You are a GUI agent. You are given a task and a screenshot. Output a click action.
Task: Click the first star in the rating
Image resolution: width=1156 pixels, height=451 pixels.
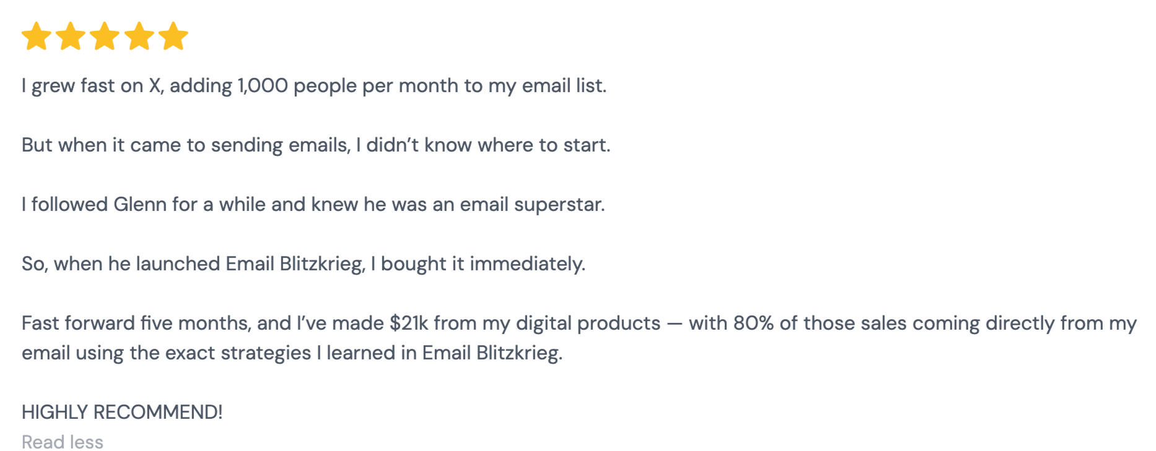pyautogui.click(x=37, y=36)
